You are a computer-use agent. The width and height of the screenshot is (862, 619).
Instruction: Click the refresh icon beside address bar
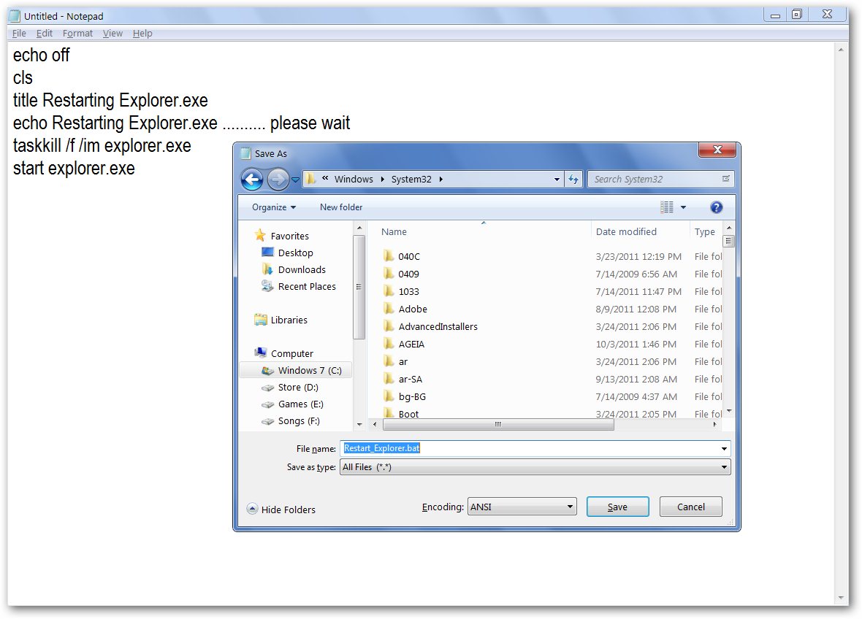pyautogui.click(x=573, y=179)
